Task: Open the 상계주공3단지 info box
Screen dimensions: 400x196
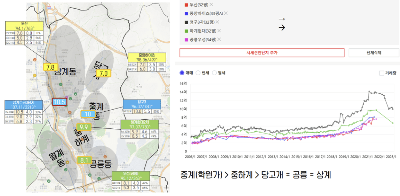Action: click(23, 103)
